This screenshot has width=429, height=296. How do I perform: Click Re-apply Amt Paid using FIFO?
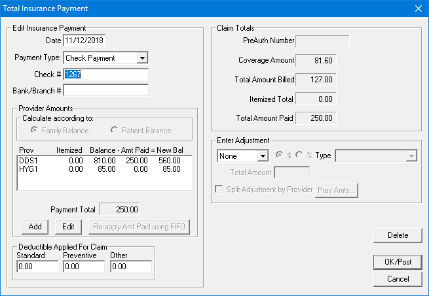(x=136, y=226)
